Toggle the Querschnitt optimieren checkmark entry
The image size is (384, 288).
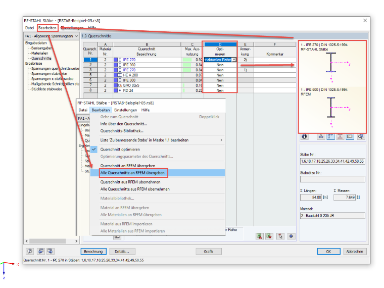tap(120, 150)
